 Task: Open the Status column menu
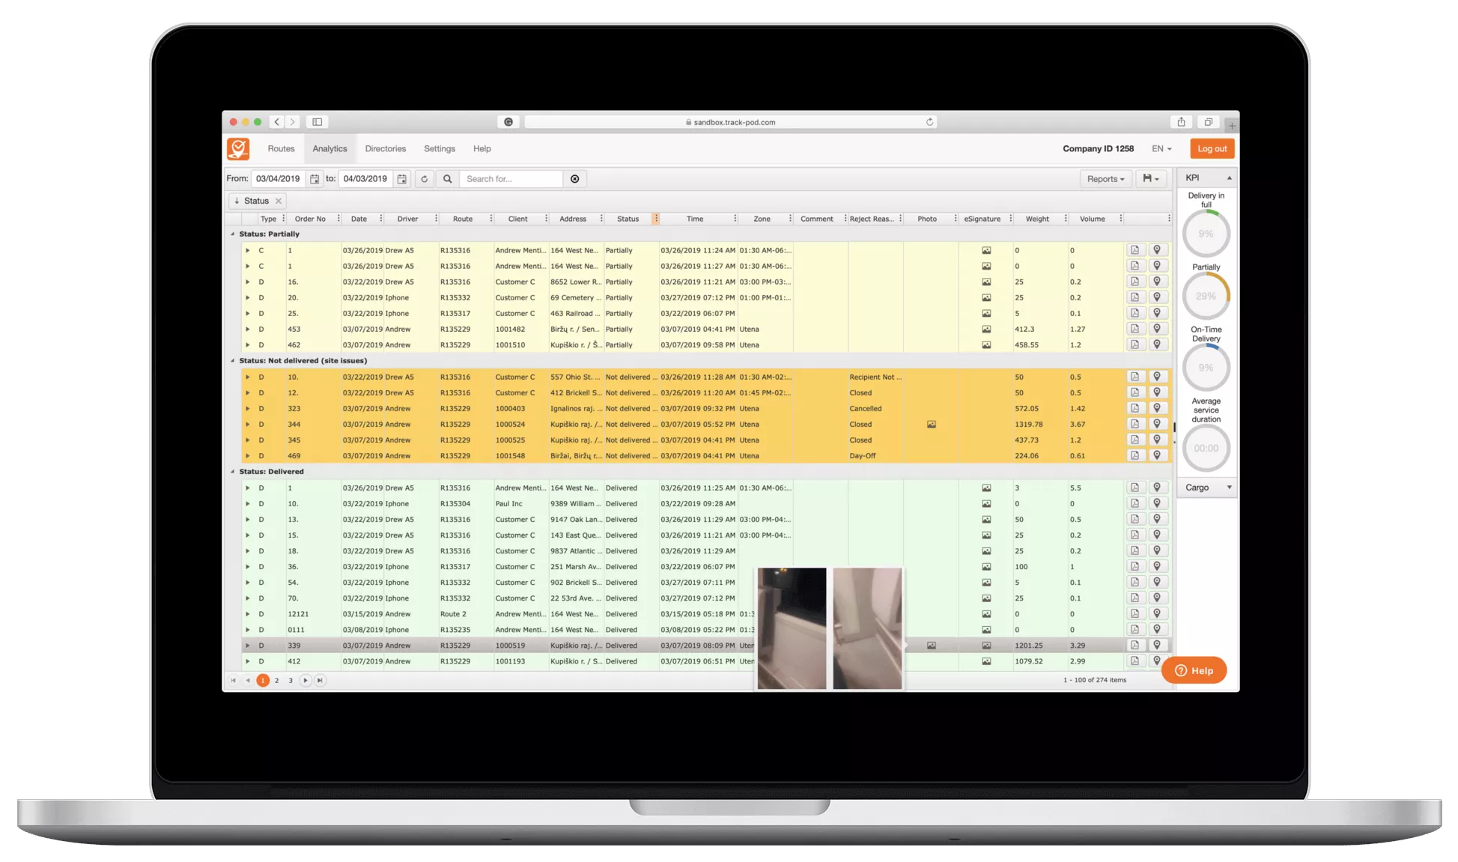pyautogui.click(x=656, y=219)
